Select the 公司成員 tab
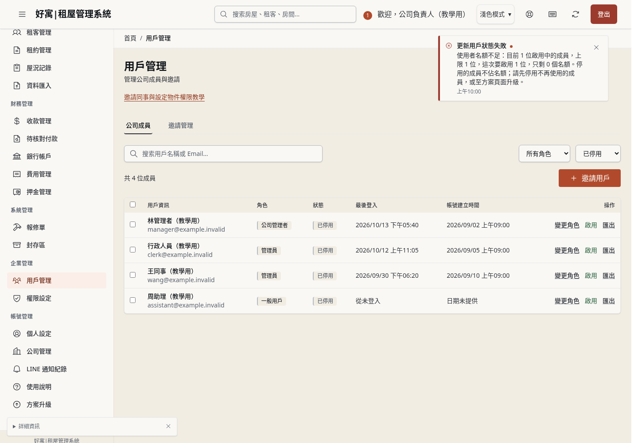Viewport: 638px width, 443px height. point(138,125)
